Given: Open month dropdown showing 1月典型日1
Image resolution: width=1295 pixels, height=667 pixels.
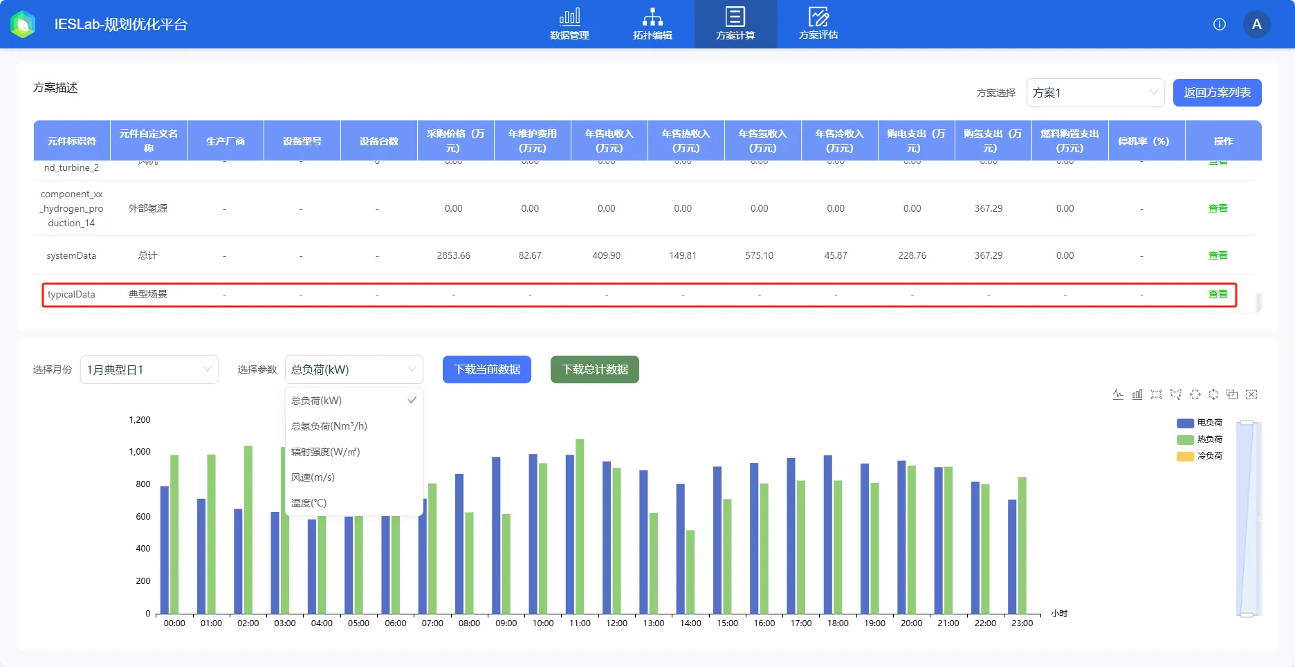Looking at the screenshot, I should point(149,369).
